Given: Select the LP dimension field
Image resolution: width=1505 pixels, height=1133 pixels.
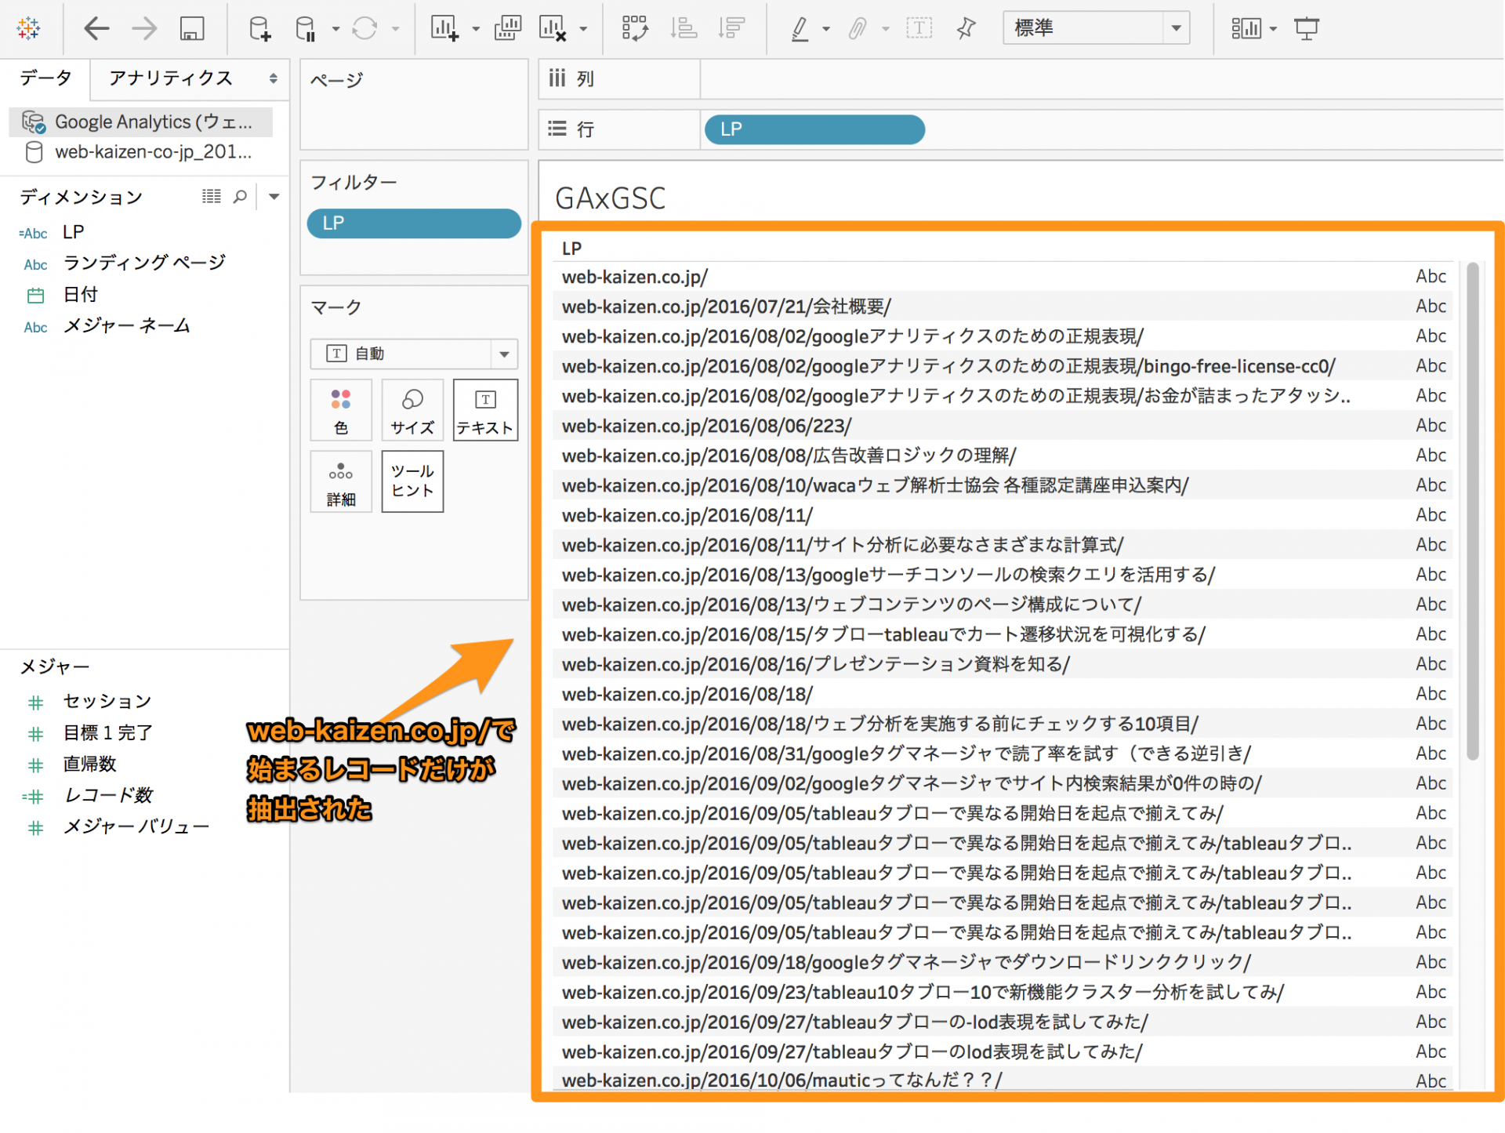Looking at the screenshot, I should coord(74,233).
